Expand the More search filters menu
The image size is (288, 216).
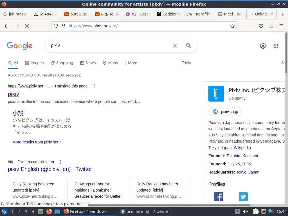coord(131,63)
